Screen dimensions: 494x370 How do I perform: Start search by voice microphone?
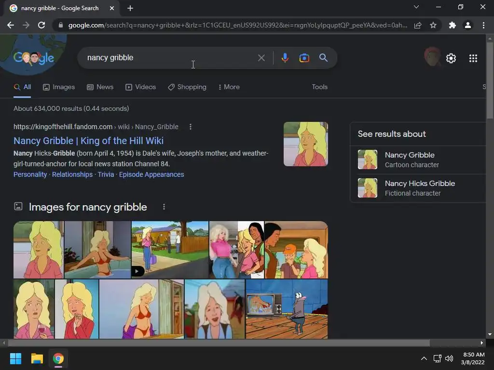tap(285, 58)
